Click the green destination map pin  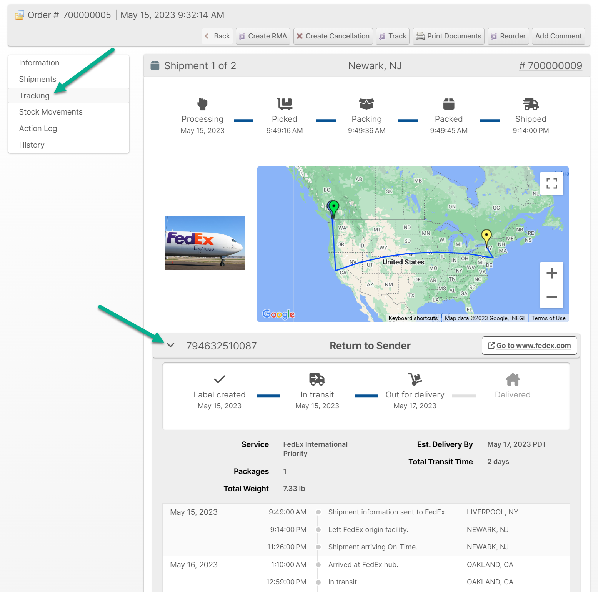[334, 208]
